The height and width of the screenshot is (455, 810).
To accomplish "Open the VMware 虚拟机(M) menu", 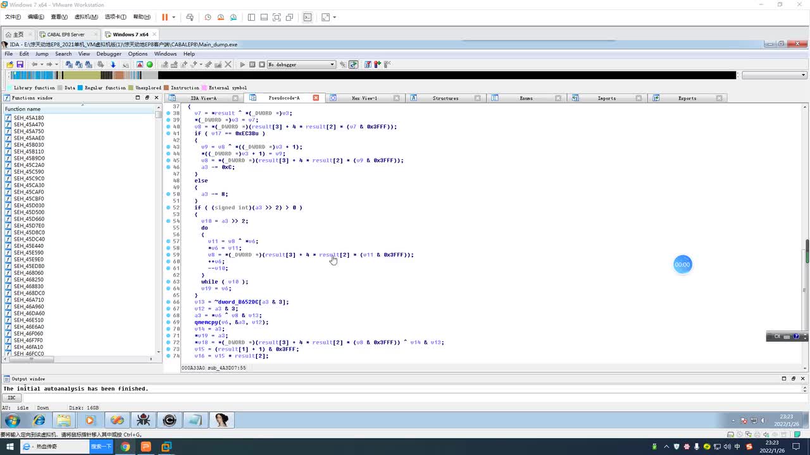I will coord(86,17).
